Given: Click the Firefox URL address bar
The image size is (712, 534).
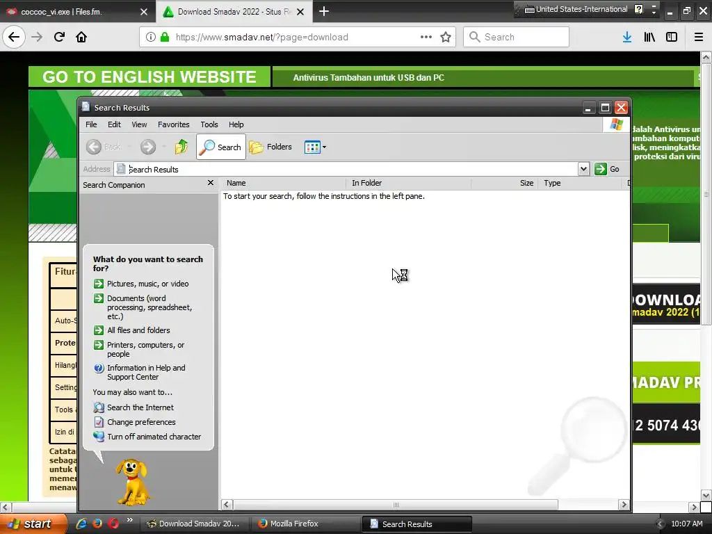Looking at the screenshot, I should (x=298, y=37).
